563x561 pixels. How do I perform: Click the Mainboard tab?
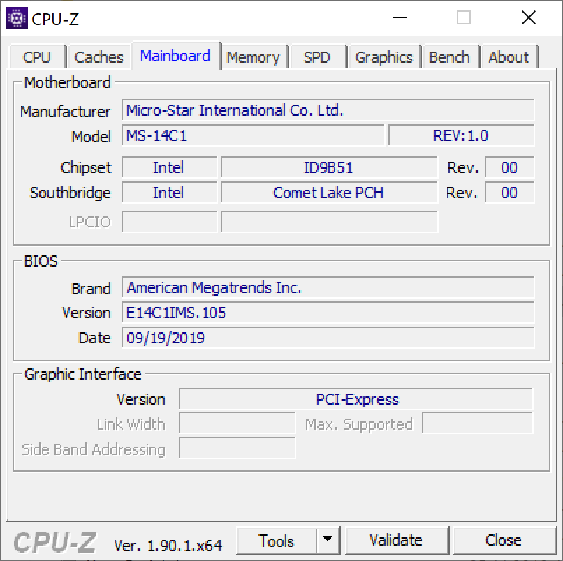[175, 56]
